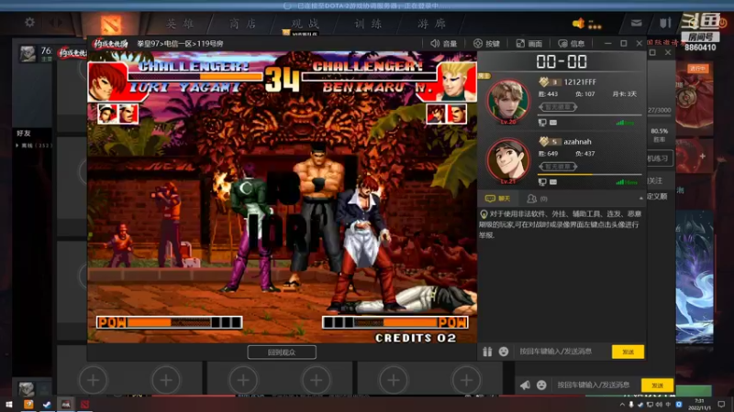Open the 按键 key settings
The width and height of the screenshot is (734, 412).
[x=486, y=43]
